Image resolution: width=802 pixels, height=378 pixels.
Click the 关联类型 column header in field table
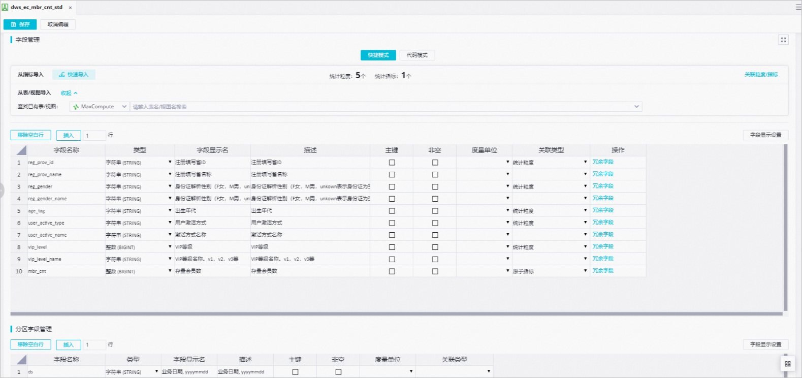click(x=551, y=150)
